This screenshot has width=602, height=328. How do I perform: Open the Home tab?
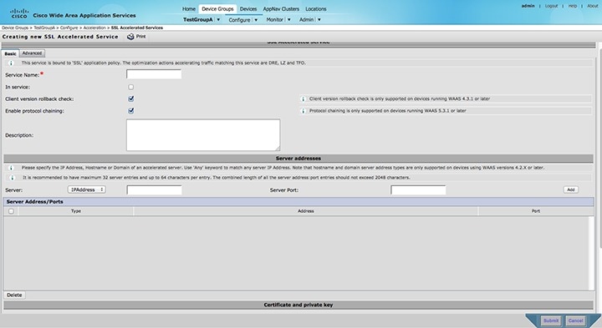click(188, 9)
